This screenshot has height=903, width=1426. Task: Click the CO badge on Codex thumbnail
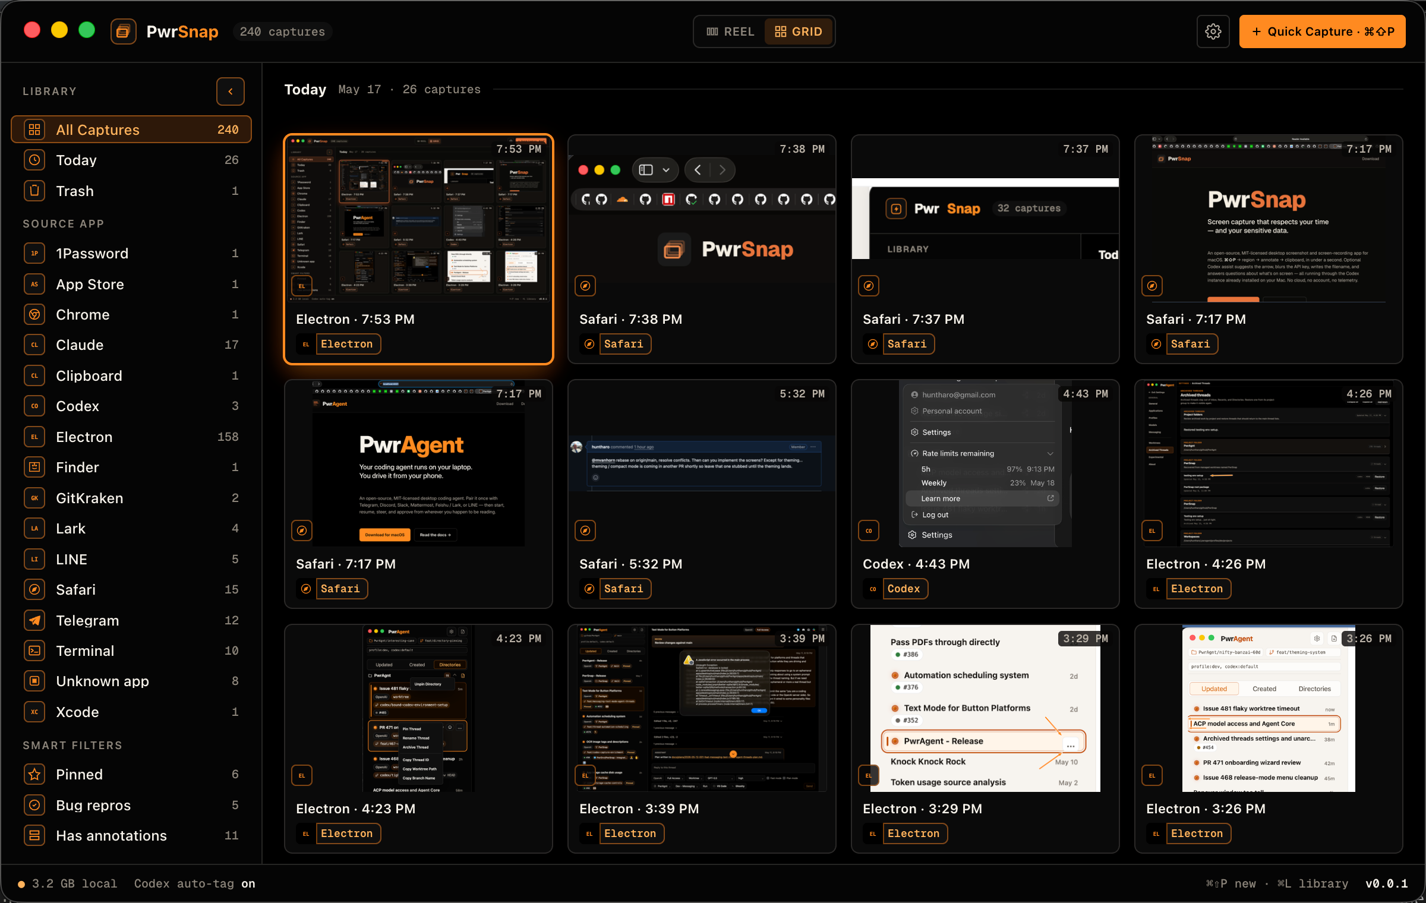pyautogui.click(x=869, y=531)
